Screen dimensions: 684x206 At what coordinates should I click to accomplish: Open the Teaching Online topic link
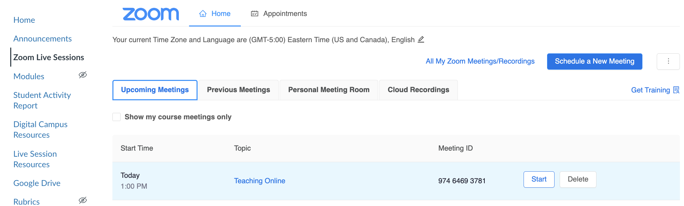click(x=260, y=181)
